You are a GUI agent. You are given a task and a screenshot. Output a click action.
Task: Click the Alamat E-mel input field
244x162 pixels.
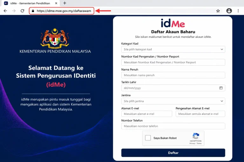(x=147, y=114)
